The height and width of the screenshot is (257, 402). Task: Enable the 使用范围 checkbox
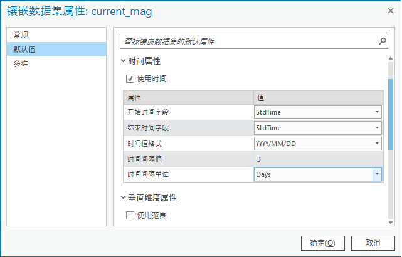pos(130,216)
